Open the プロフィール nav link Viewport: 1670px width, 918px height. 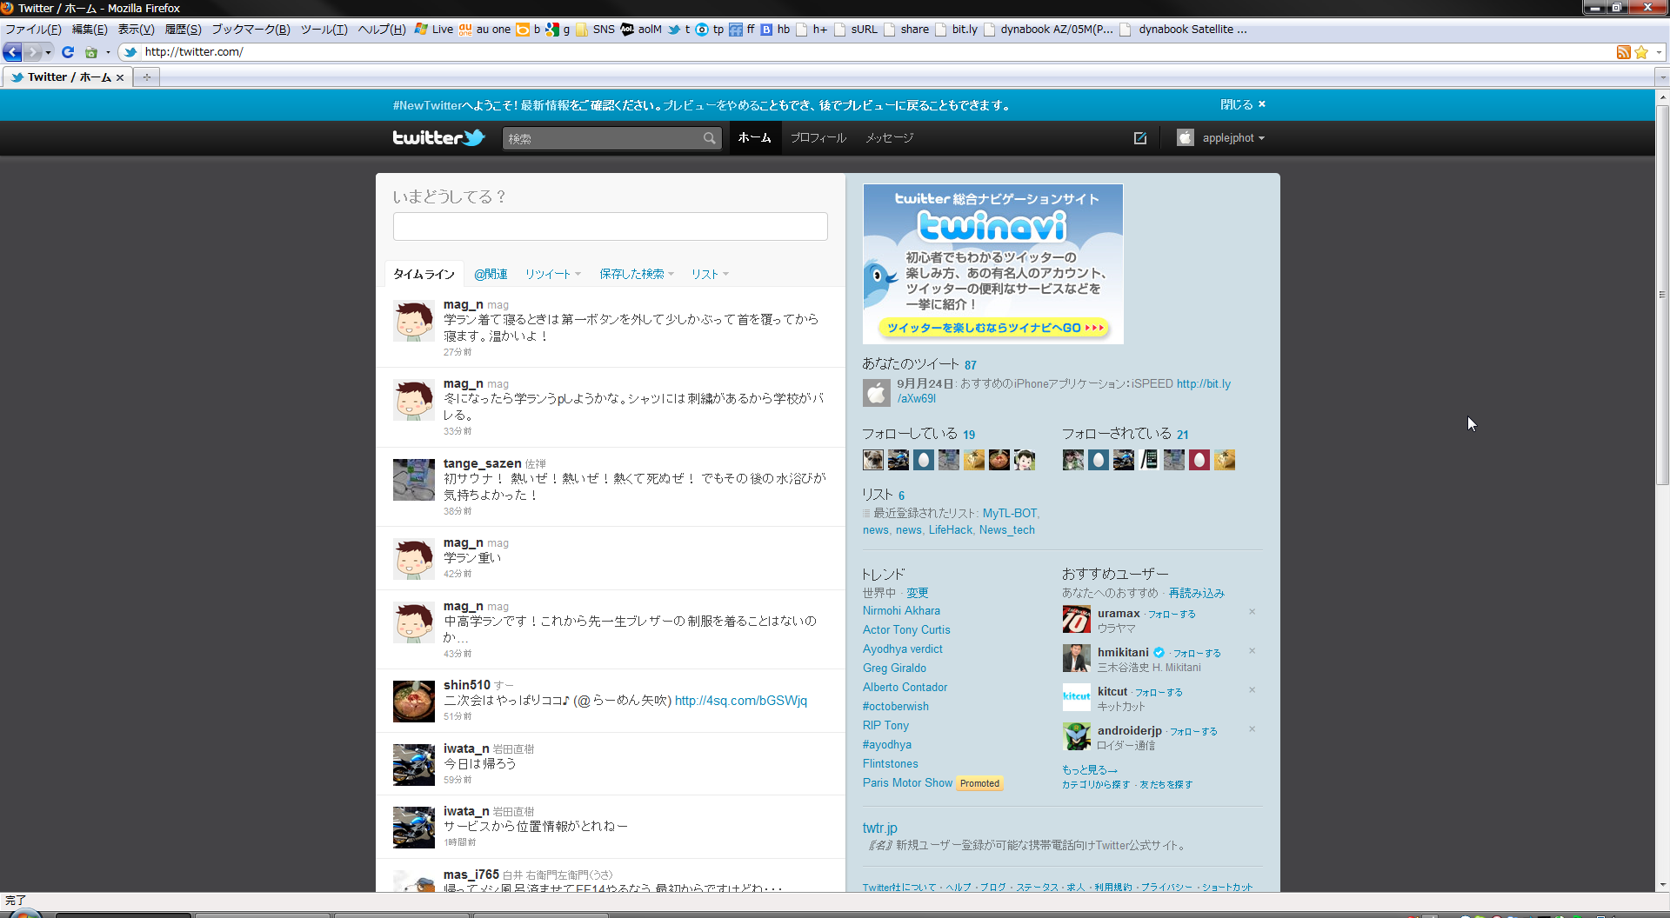coord(818,137)
